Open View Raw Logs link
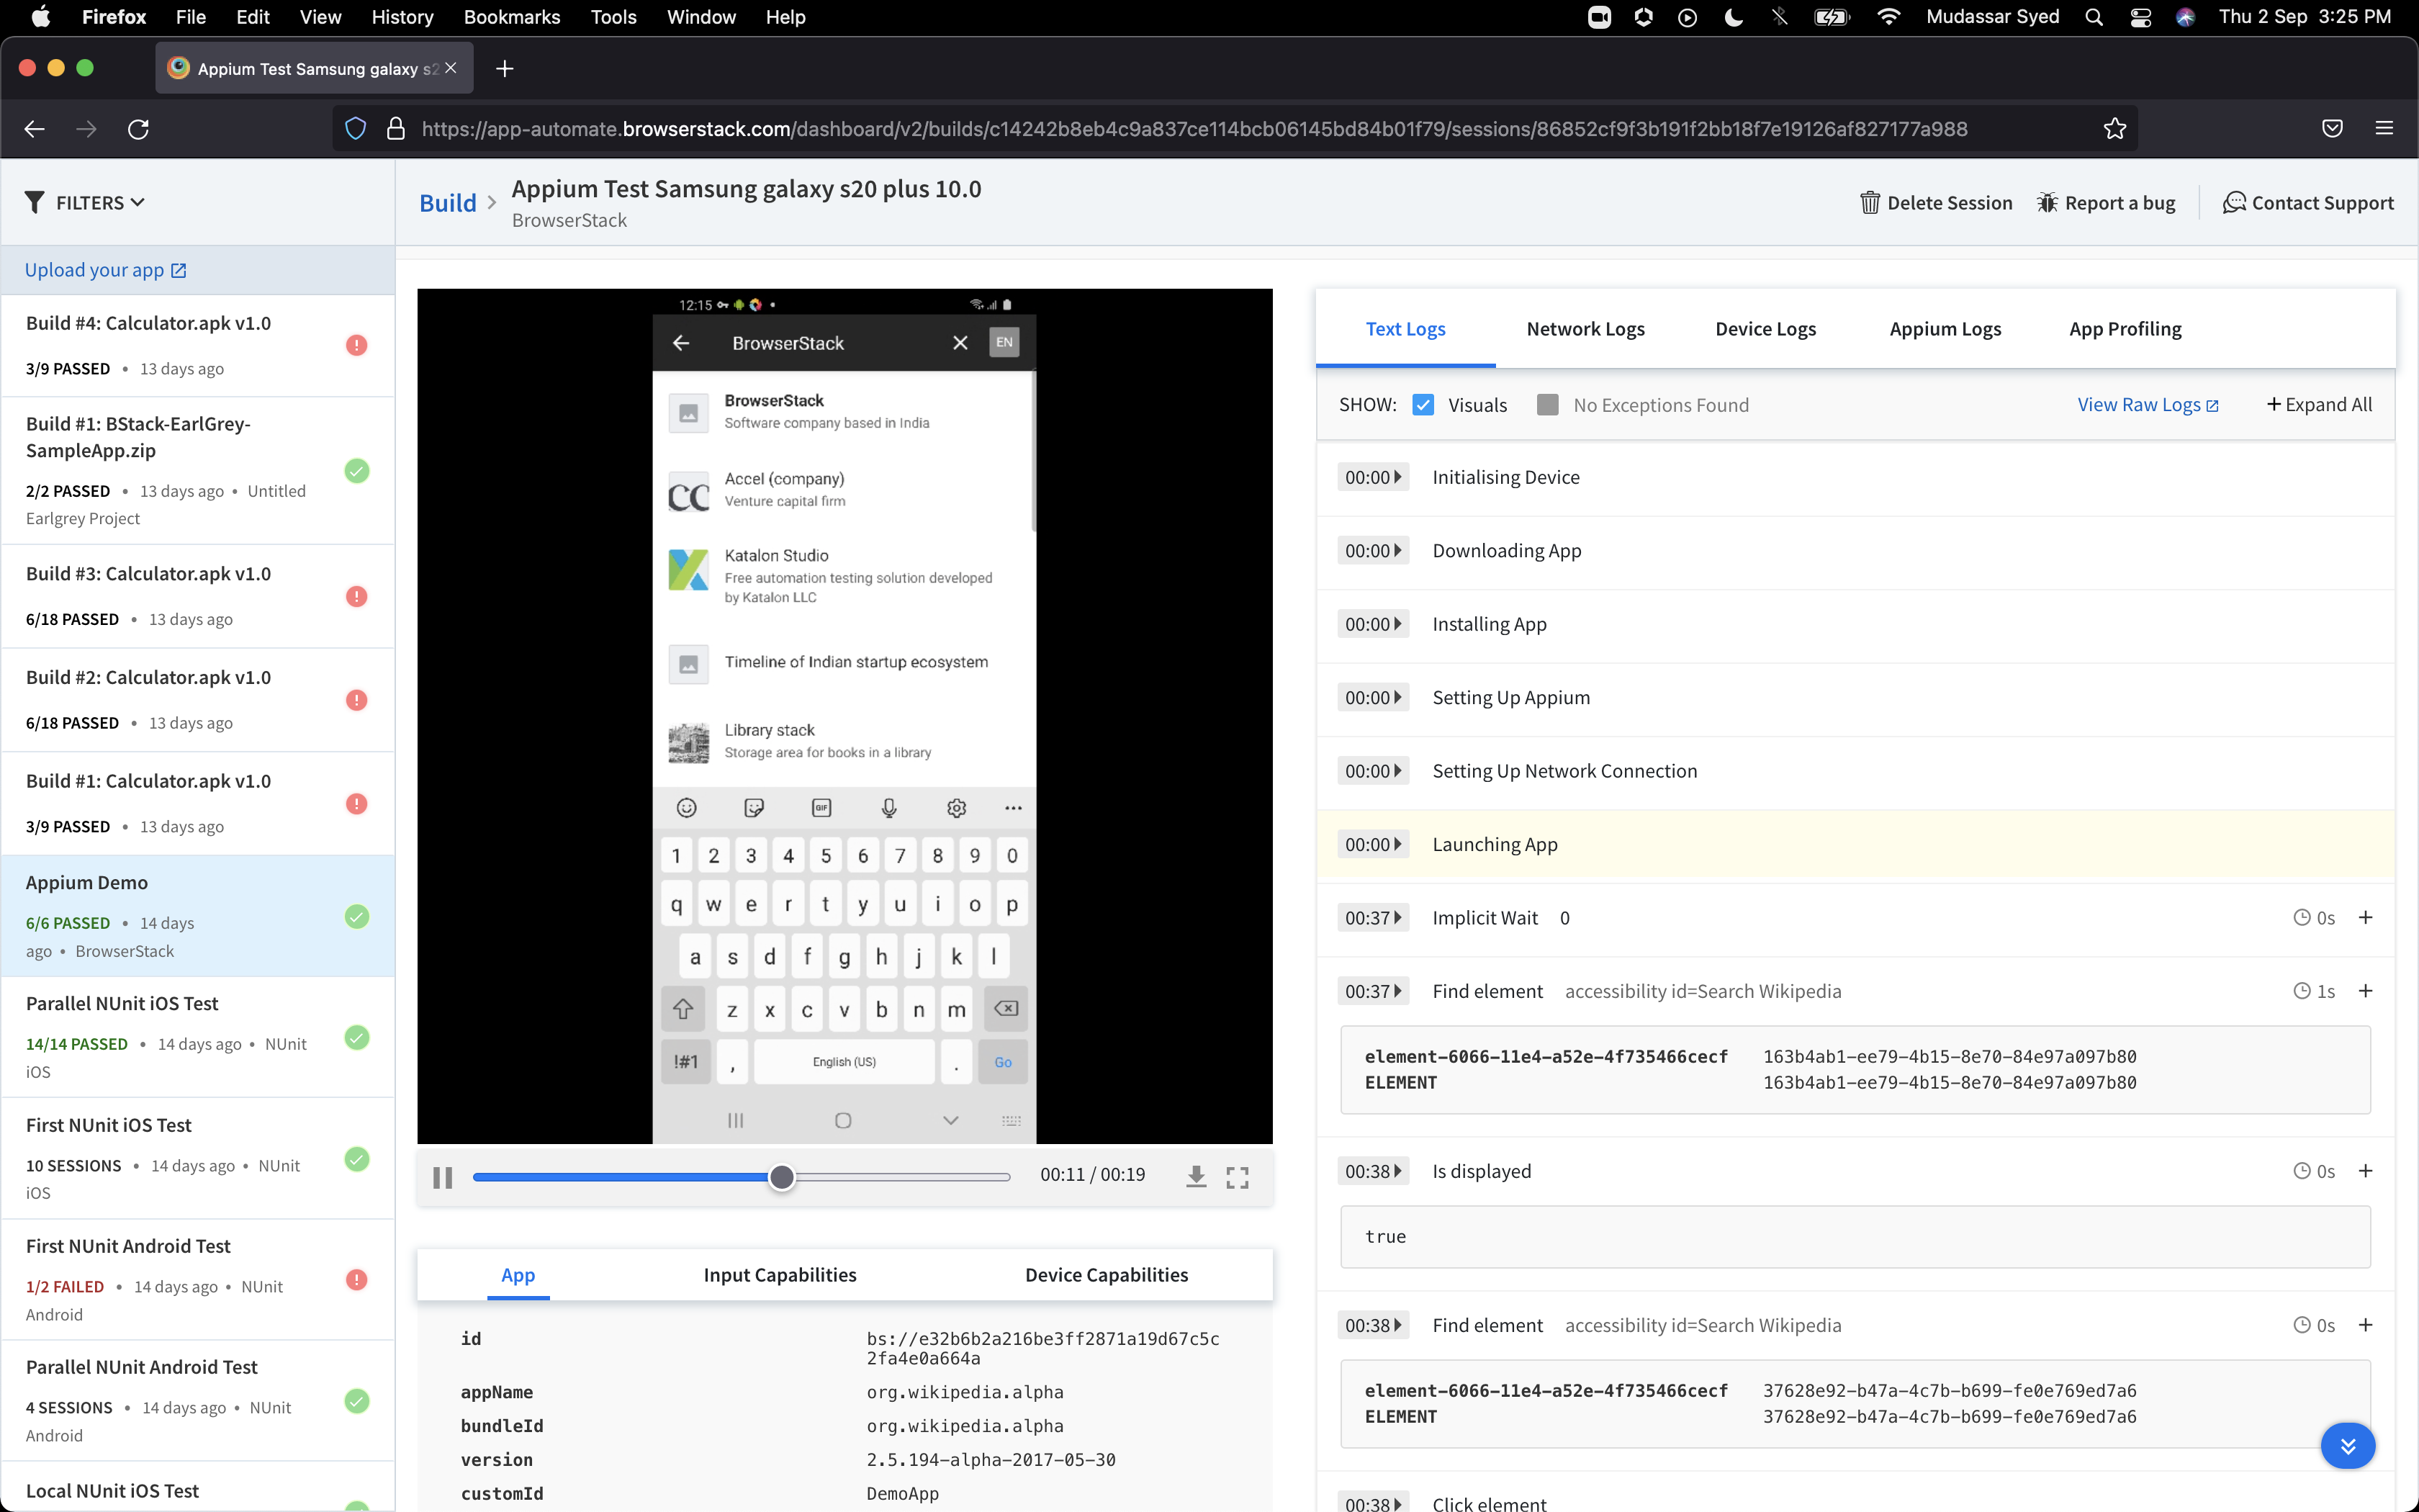Viewport: 2419px width, 1512px height. [x=2147, y=405]
